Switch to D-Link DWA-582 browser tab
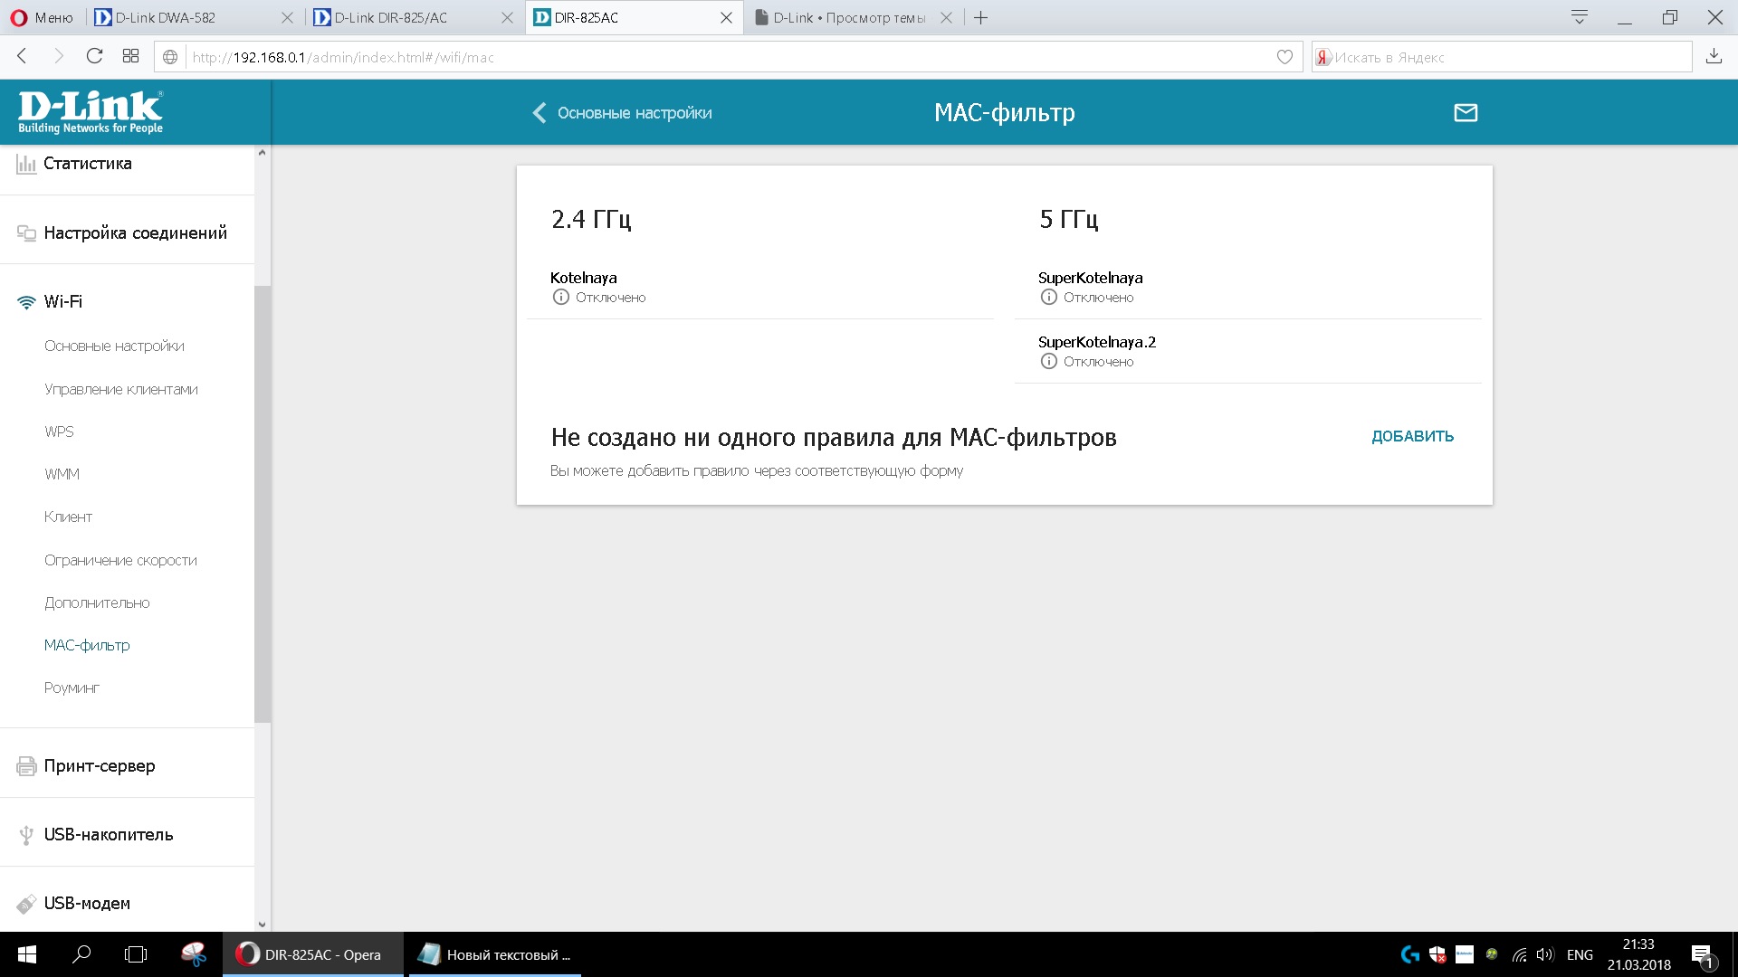Viewport: 1738px width, 977px height. tap(166, 17)
